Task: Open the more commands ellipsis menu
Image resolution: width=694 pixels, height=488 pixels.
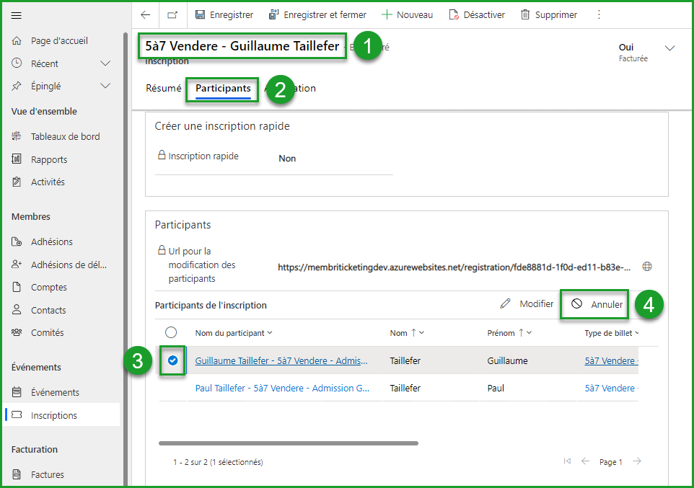Action: coord(598,14)
